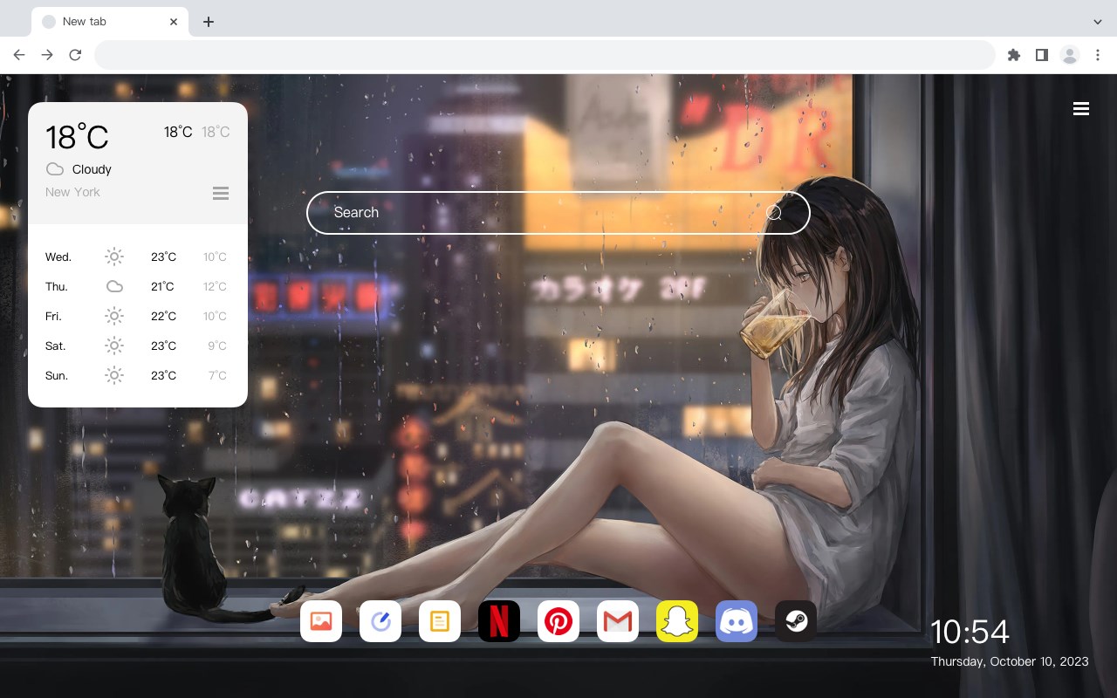Open the image gallery shortcut icon

pos(321,621)
